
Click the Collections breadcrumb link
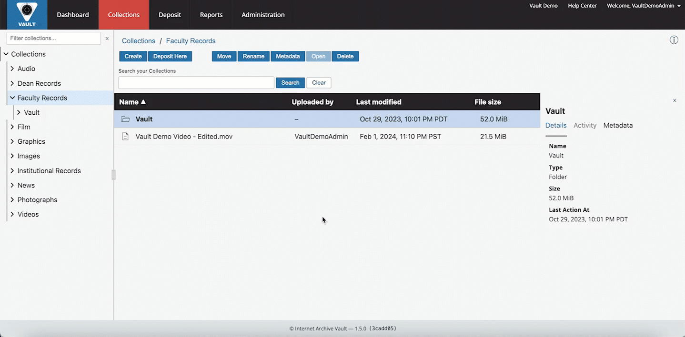(x=139, y=41)
